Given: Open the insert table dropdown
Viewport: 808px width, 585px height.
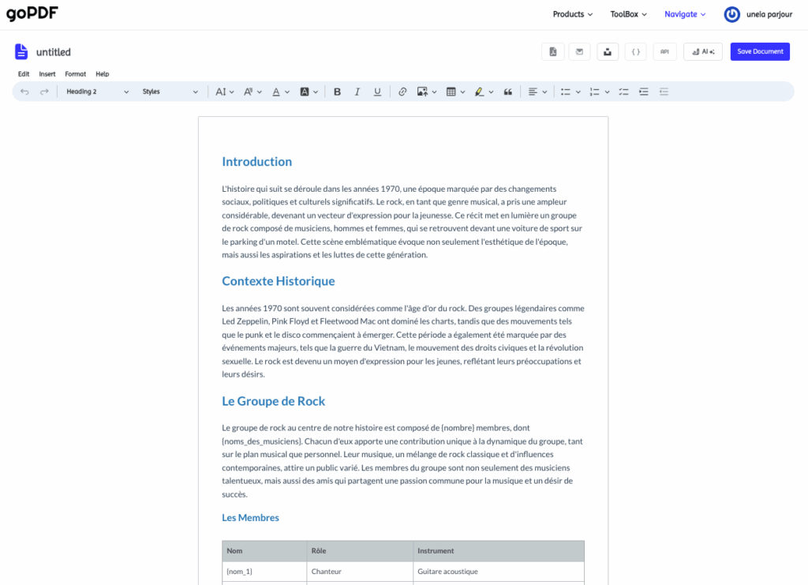Looking at the screenshot, I should click(x=455, y=92).
